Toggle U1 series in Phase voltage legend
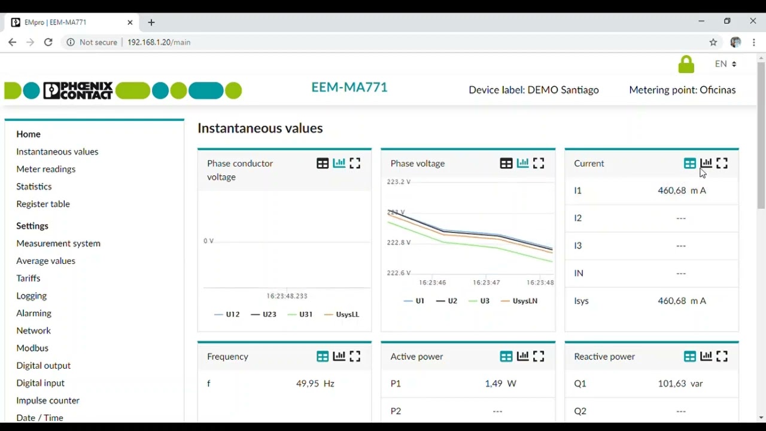Viewport: 766px width, 431px height. (414, 301)
